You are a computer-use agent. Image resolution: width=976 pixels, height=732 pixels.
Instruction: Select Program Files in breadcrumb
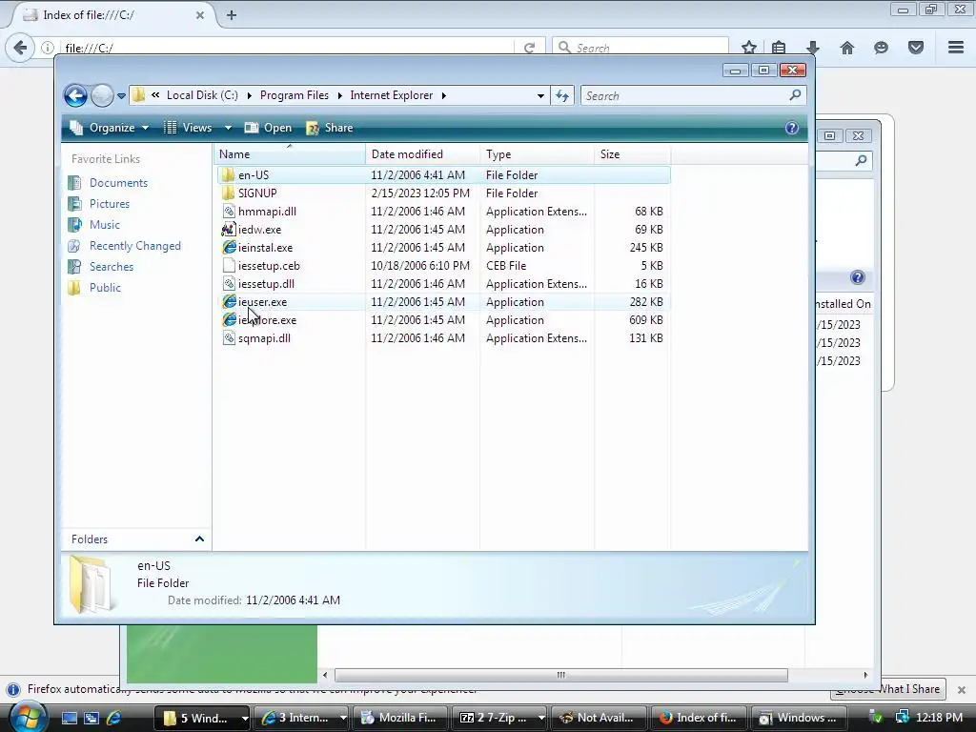pyautogui.click(x=295, y=95)
